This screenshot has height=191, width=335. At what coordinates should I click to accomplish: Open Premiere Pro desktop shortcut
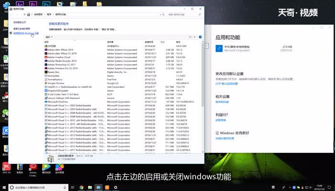33,4
